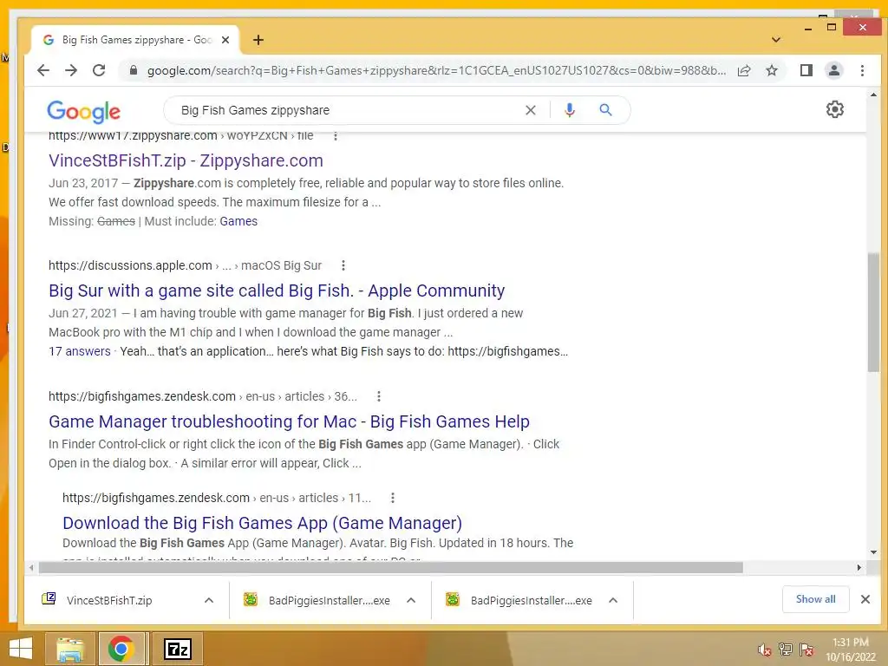Close the downloads bar
The height and width of the screenshot is (666, 888).
(x=865, y=599)
